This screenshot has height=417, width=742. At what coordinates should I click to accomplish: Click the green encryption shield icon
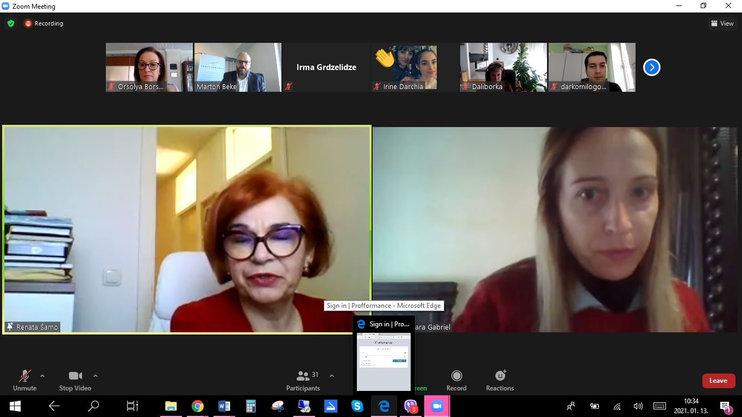(x=11, y=23)
